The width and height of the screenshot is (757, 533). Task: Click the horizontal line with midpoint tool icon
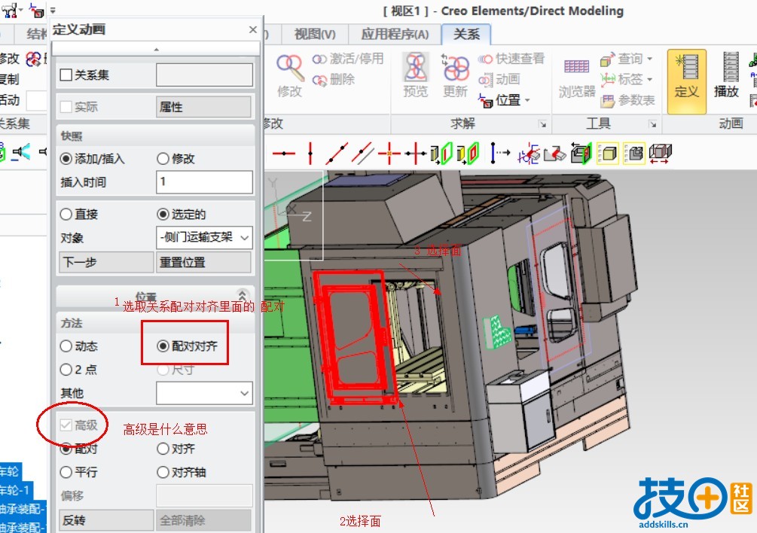(283, 154)
